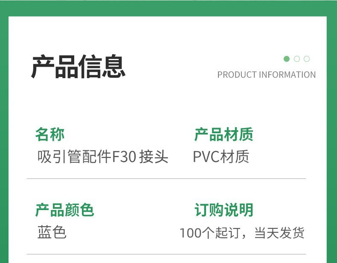Image resolution: width=337 pixels, height=263 pixels.
Task: Select the 吸引管配件F30 接头 product name
Action: (103, 157)
